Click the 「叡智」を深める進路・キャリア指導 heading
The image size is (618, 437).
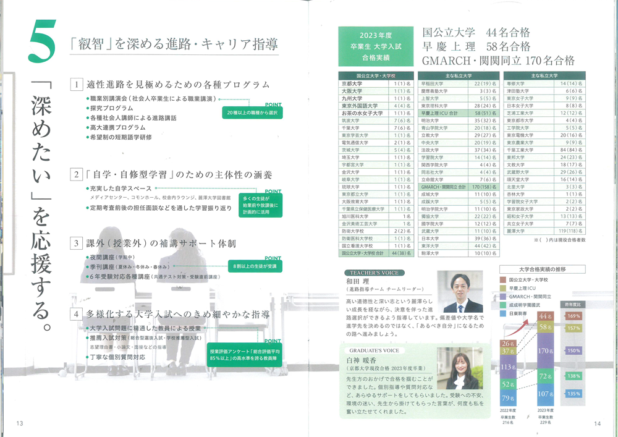tap(174, 44)
